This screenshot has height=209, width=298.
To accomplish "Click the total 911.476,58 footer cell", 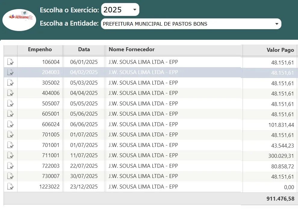I will pyautogui.click(x=280, y=199).
